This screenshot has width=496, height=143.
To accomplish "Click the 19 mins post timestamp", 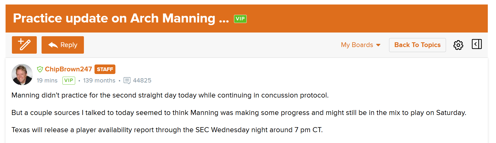I will [47, 80].
